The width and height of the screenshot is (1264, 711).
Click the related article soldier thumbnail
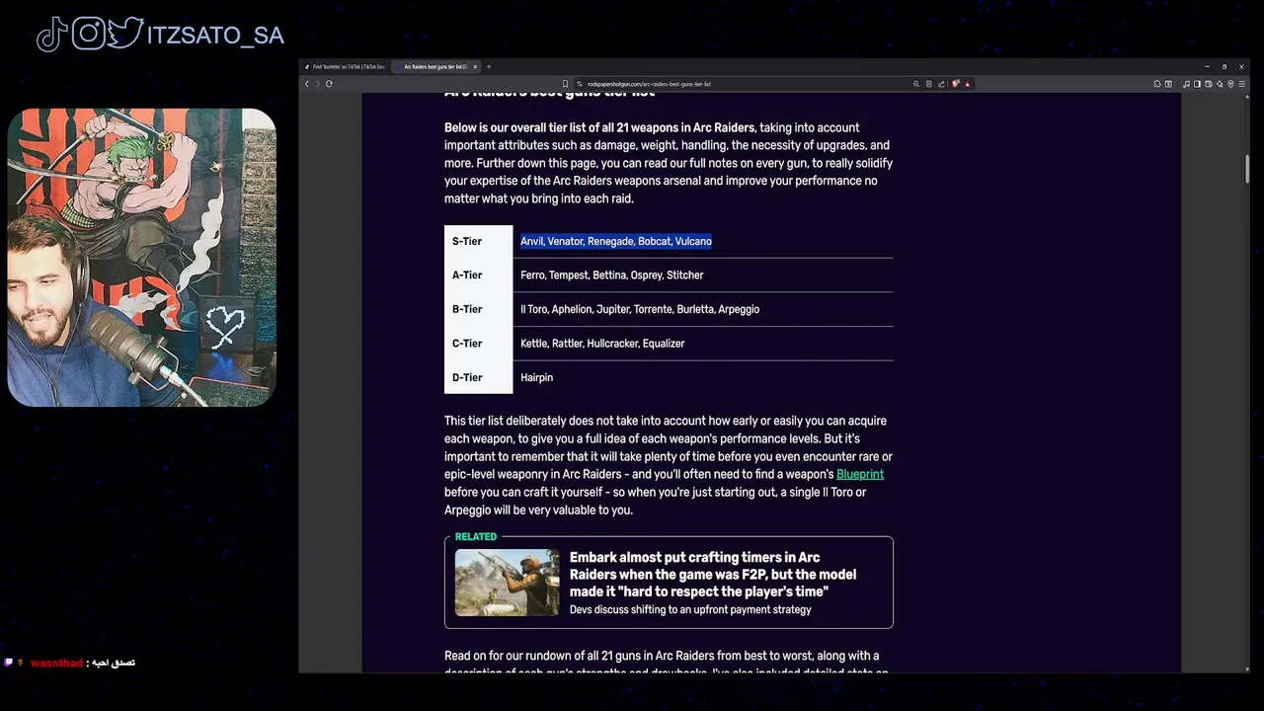tap(507, 583)
